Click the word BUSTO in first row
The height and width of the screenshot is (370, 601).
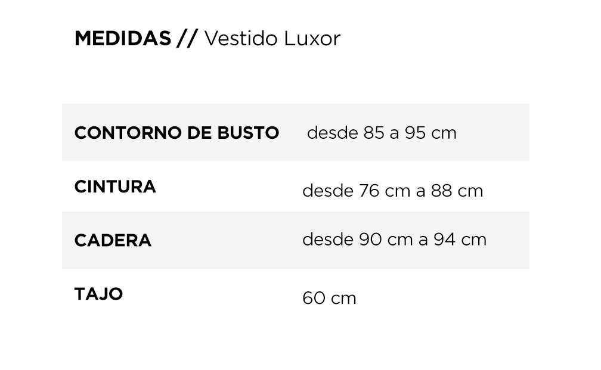pyautogui.click(x=248, y=133)
